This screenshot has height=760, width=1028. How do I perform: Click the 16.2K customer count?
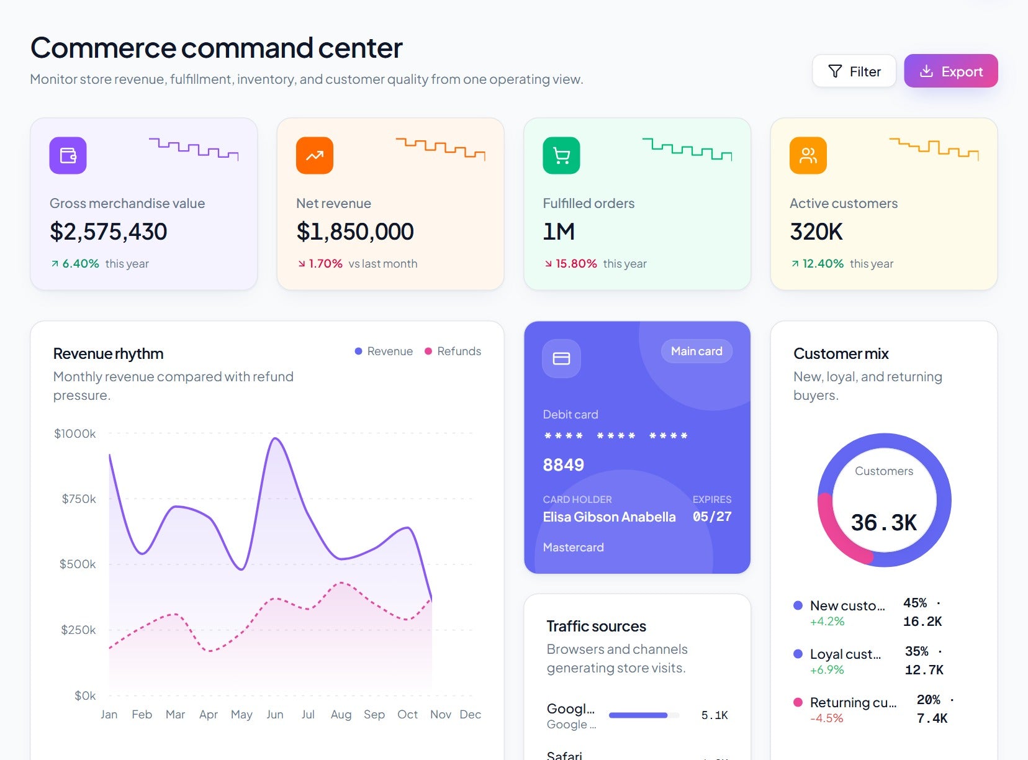point(922,622)
